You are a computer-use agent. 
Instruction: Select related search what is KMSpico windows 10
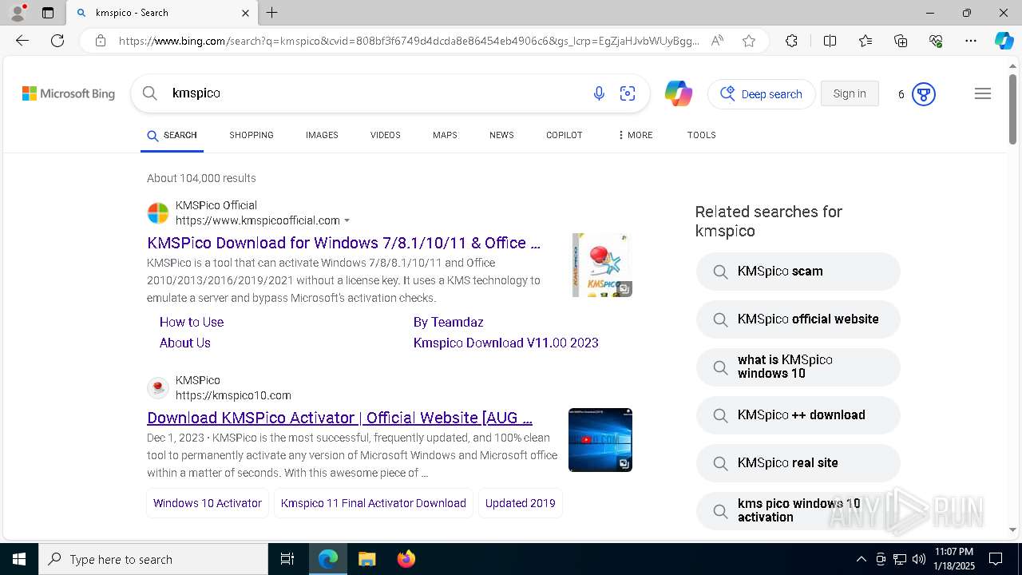(x=798, y=367)
